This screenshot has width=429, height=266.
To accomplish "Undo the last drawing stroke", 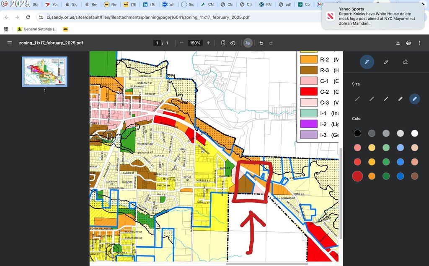I will (261, 43).
